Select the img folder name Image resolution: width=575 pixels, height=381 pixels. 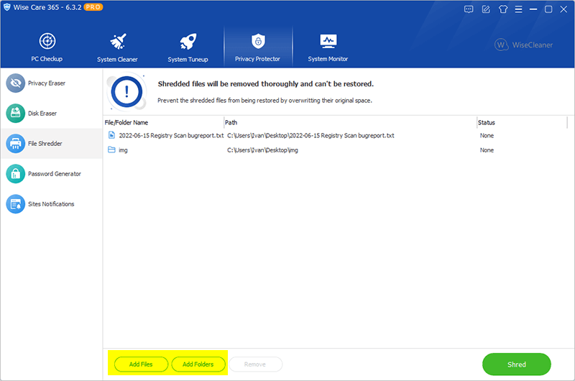pos(123,150)
